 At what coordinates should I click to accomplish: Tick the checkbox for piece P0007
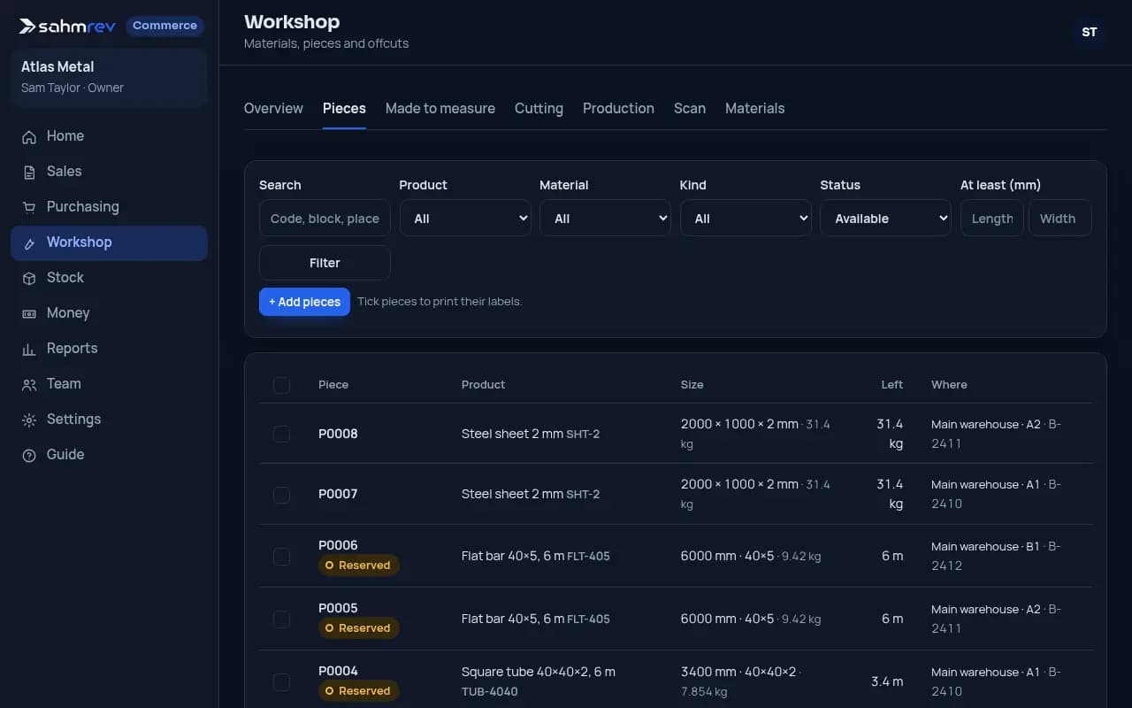click(281, 494)
